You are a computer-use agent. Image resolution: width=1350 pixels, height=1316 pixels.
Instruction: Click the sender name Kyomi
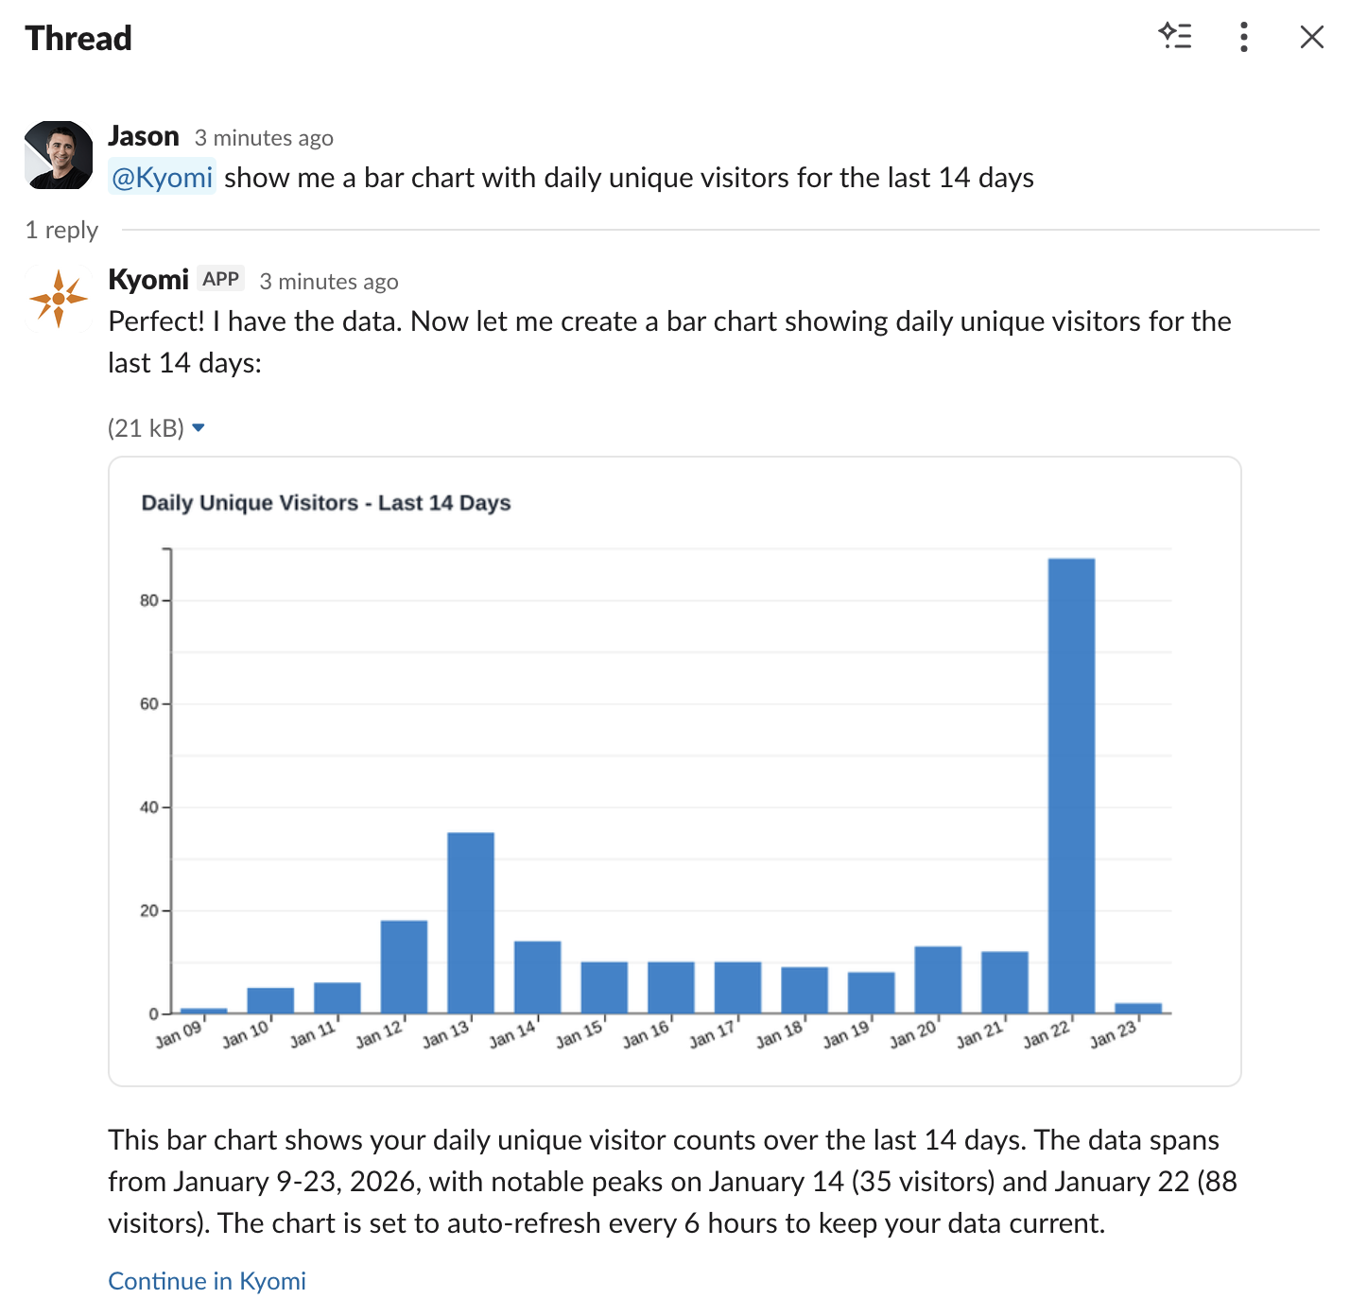click(x=147, y=279)
